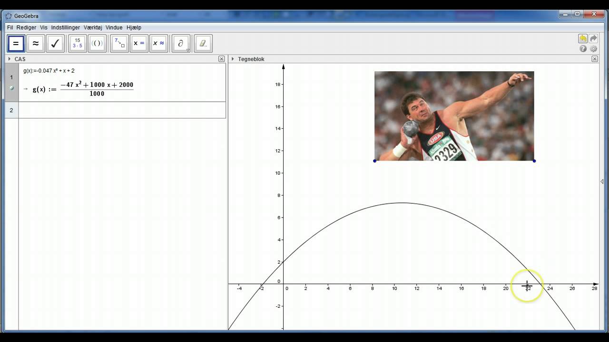Screen dimensions: 609x342
Task: Click the empty input field in row 2
Action: coord(122,110)
